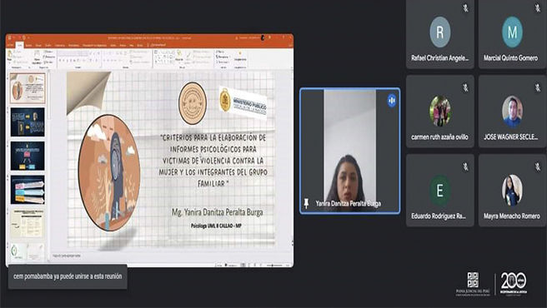Click Mayra Menacho Romero's profile photo
Image resolution: width=547 pixels, height=308 pixels.
coord(512,191)
